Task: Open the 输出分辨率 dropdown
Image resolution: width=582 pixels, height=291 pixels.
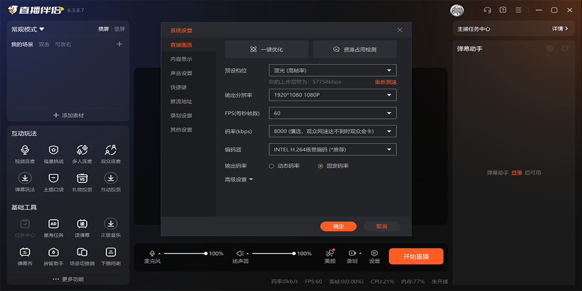Action: (332, 95)
